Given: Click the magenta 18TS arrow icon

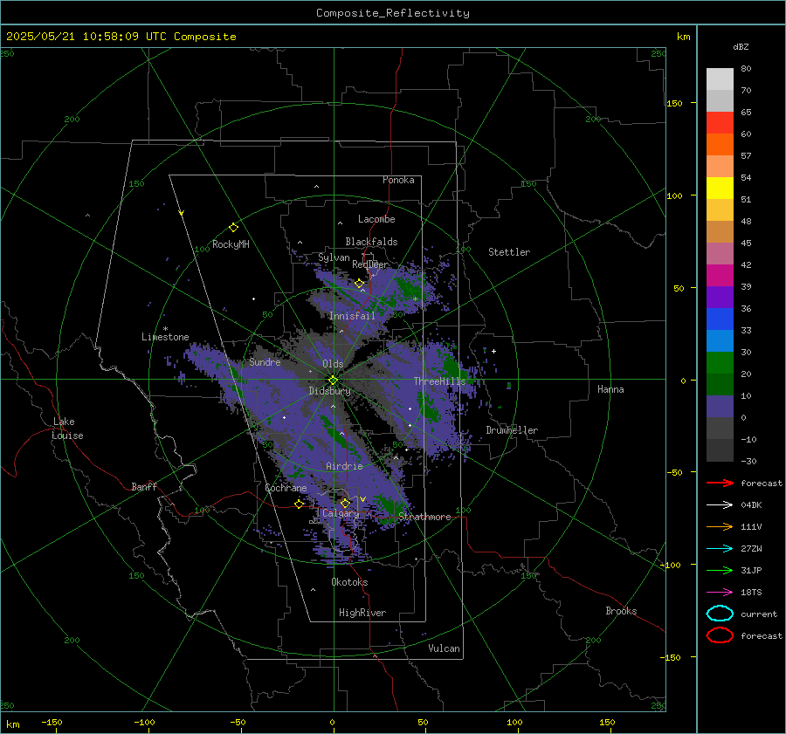Looking at the screenshot, I should pyautogui.click(x=720, y=593).
